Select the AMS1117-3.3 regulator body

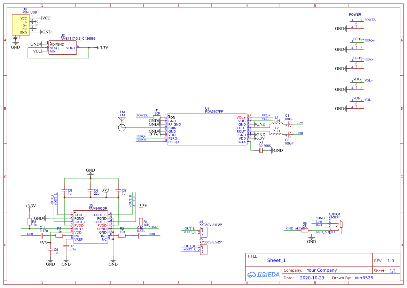click(63, 48)
